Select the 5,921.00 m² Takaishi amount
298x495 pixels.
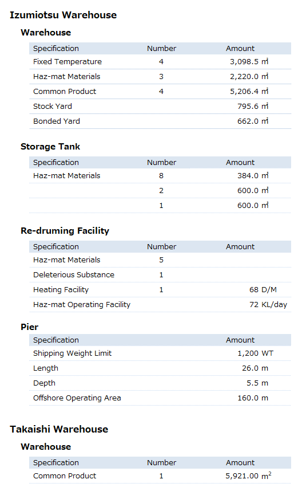(x=249, y=476)
